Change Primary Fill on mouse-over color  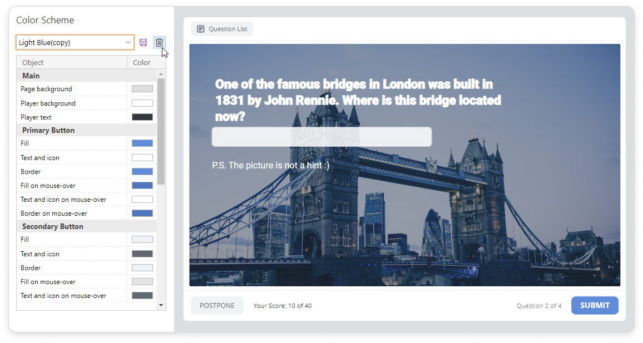142,186
